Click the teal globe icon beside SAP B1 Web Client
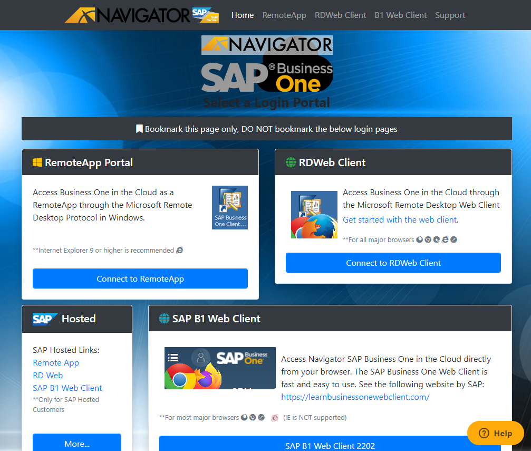 pos(164,319)
